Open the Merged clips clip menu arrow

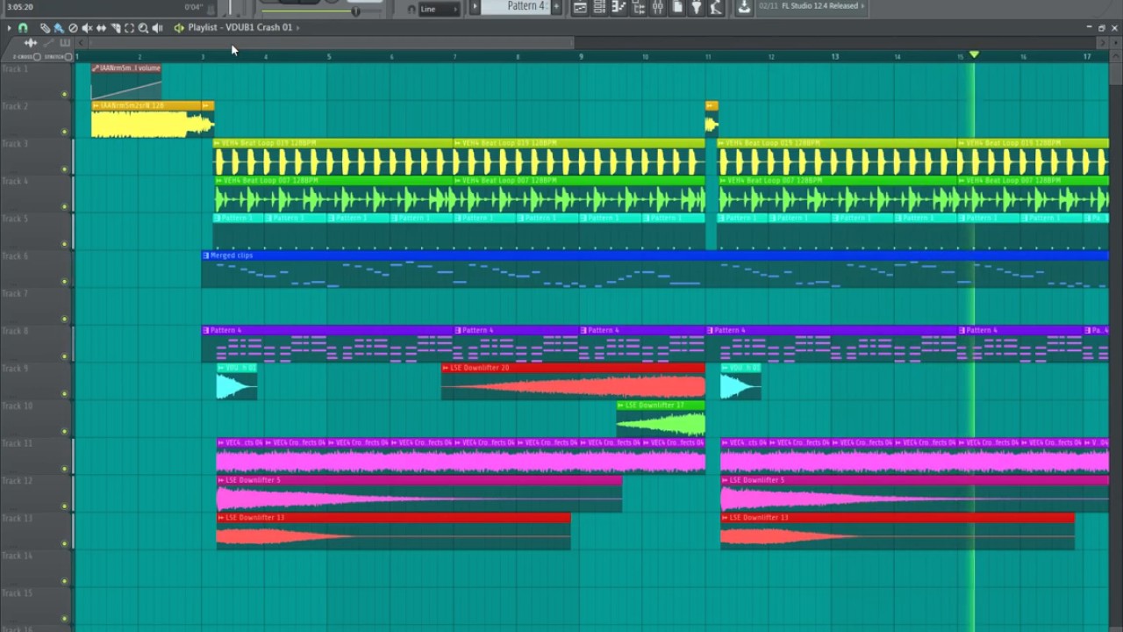tap(206, 255)
